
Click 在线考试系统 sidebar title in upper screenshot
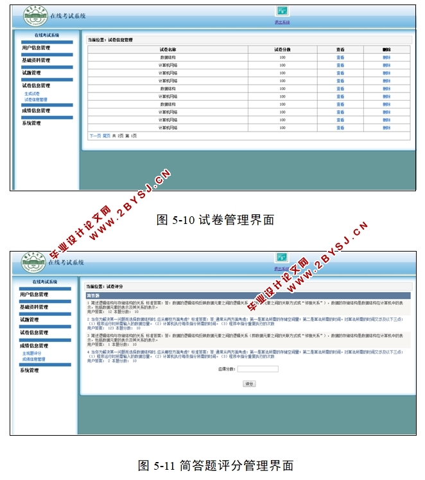coord(47,35)
